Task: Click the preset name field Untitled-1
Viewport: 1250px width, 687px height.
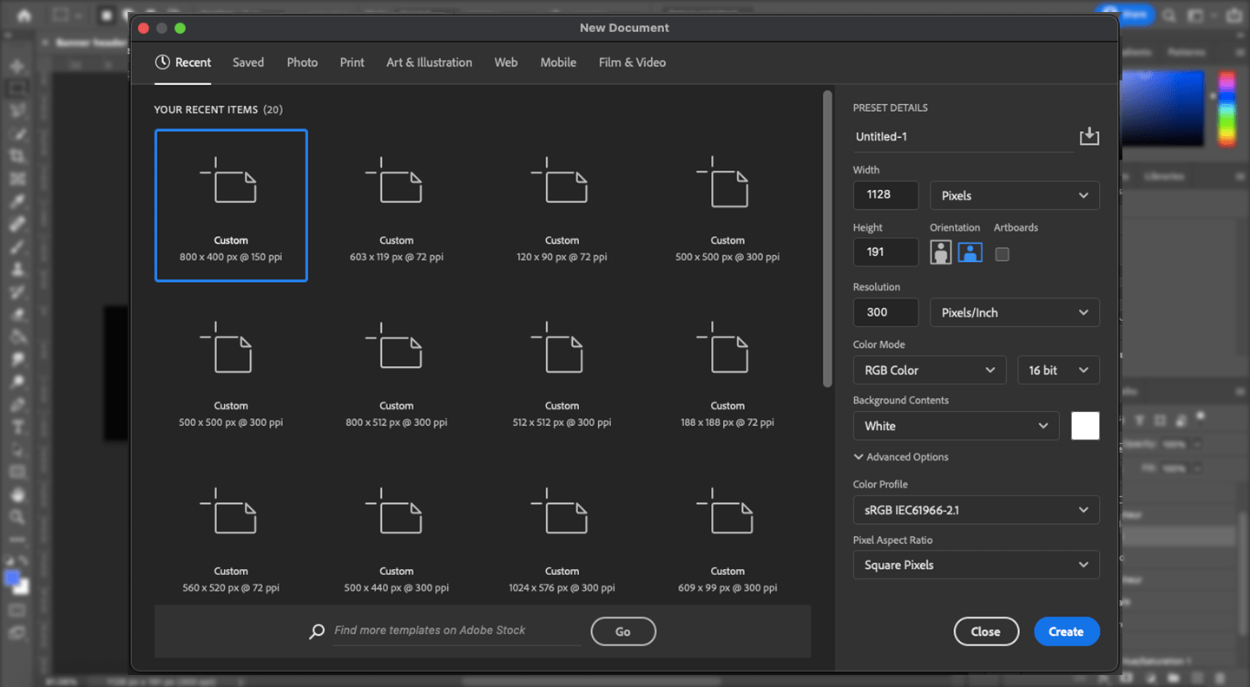Action: point(964,137)
